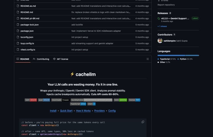Open the tsup.config.ts file
This screenshot has height=137, width=213.
point(27,43)
